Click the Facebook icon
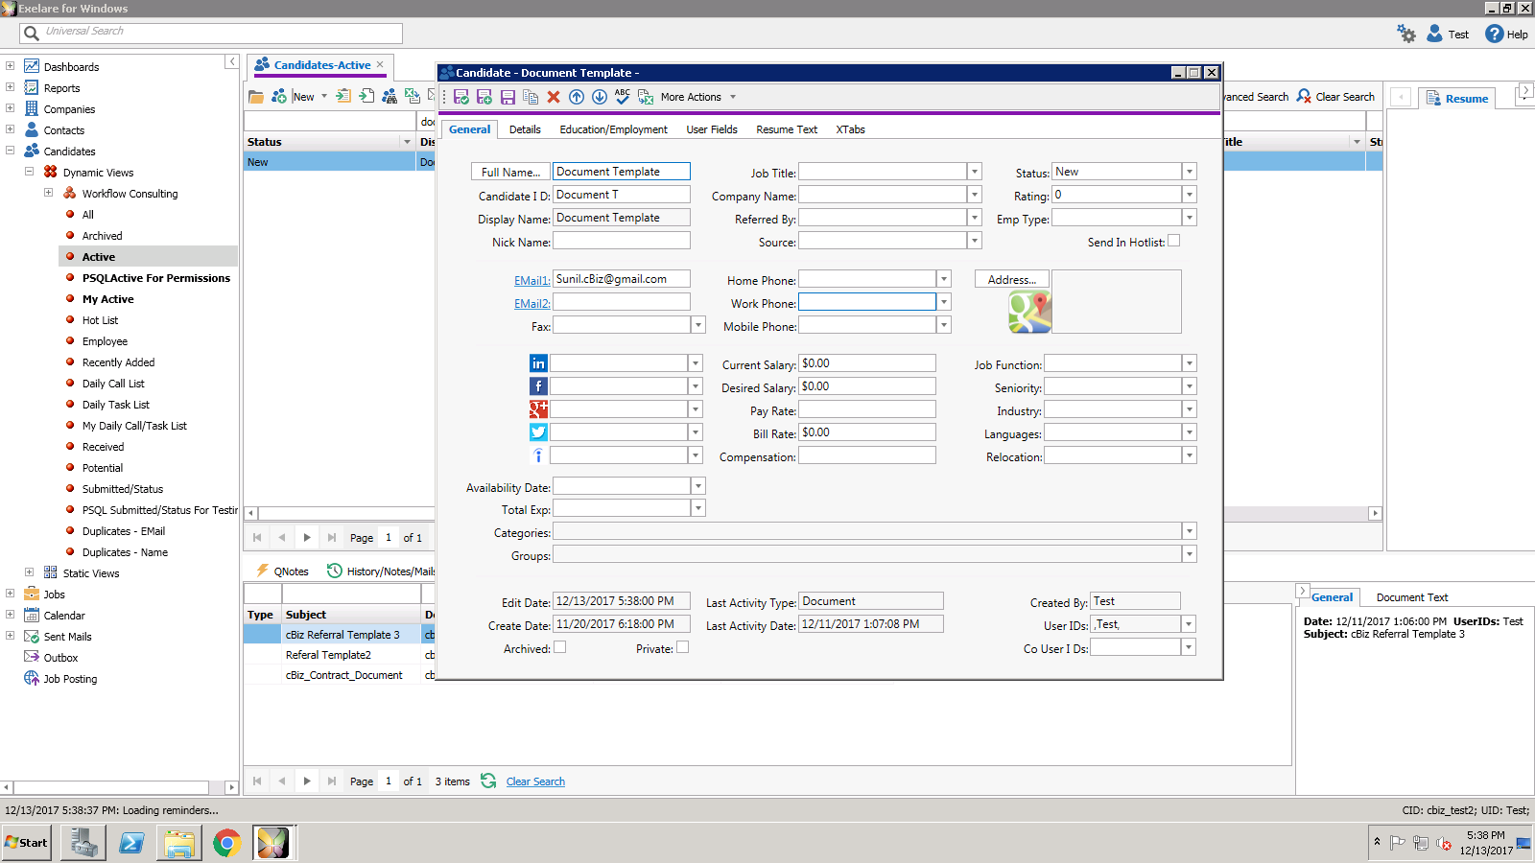This screenshot has height=863, width=1535. [538, 386]
